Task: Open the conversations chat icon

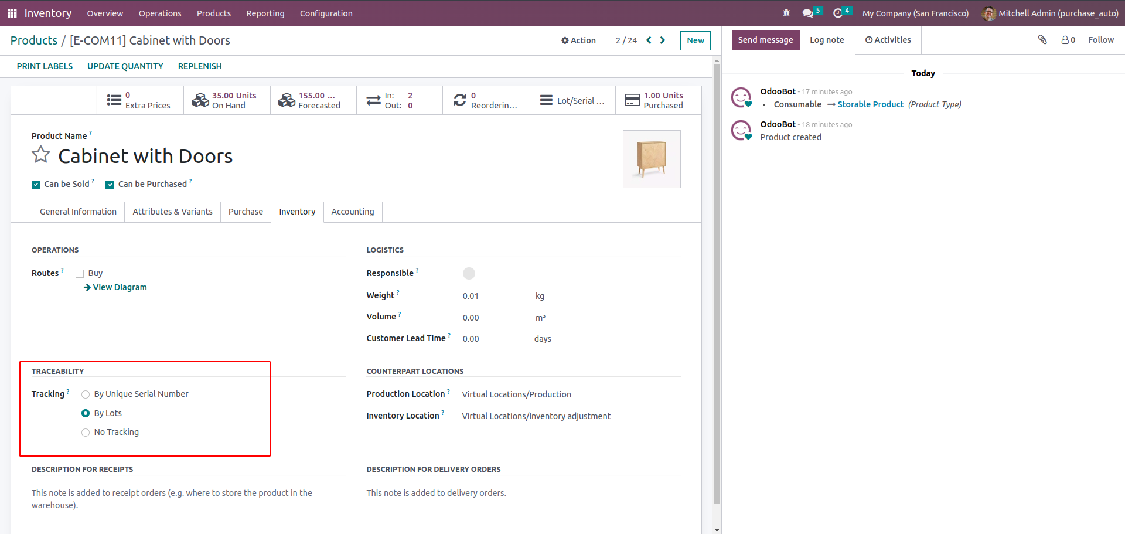Action: 807,13
